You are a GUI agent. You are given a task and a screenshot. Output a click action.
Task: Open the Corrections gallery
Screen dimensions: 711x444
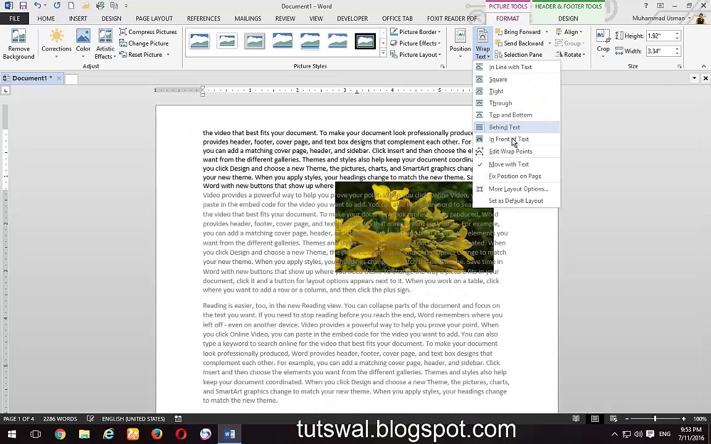point(56,44)
